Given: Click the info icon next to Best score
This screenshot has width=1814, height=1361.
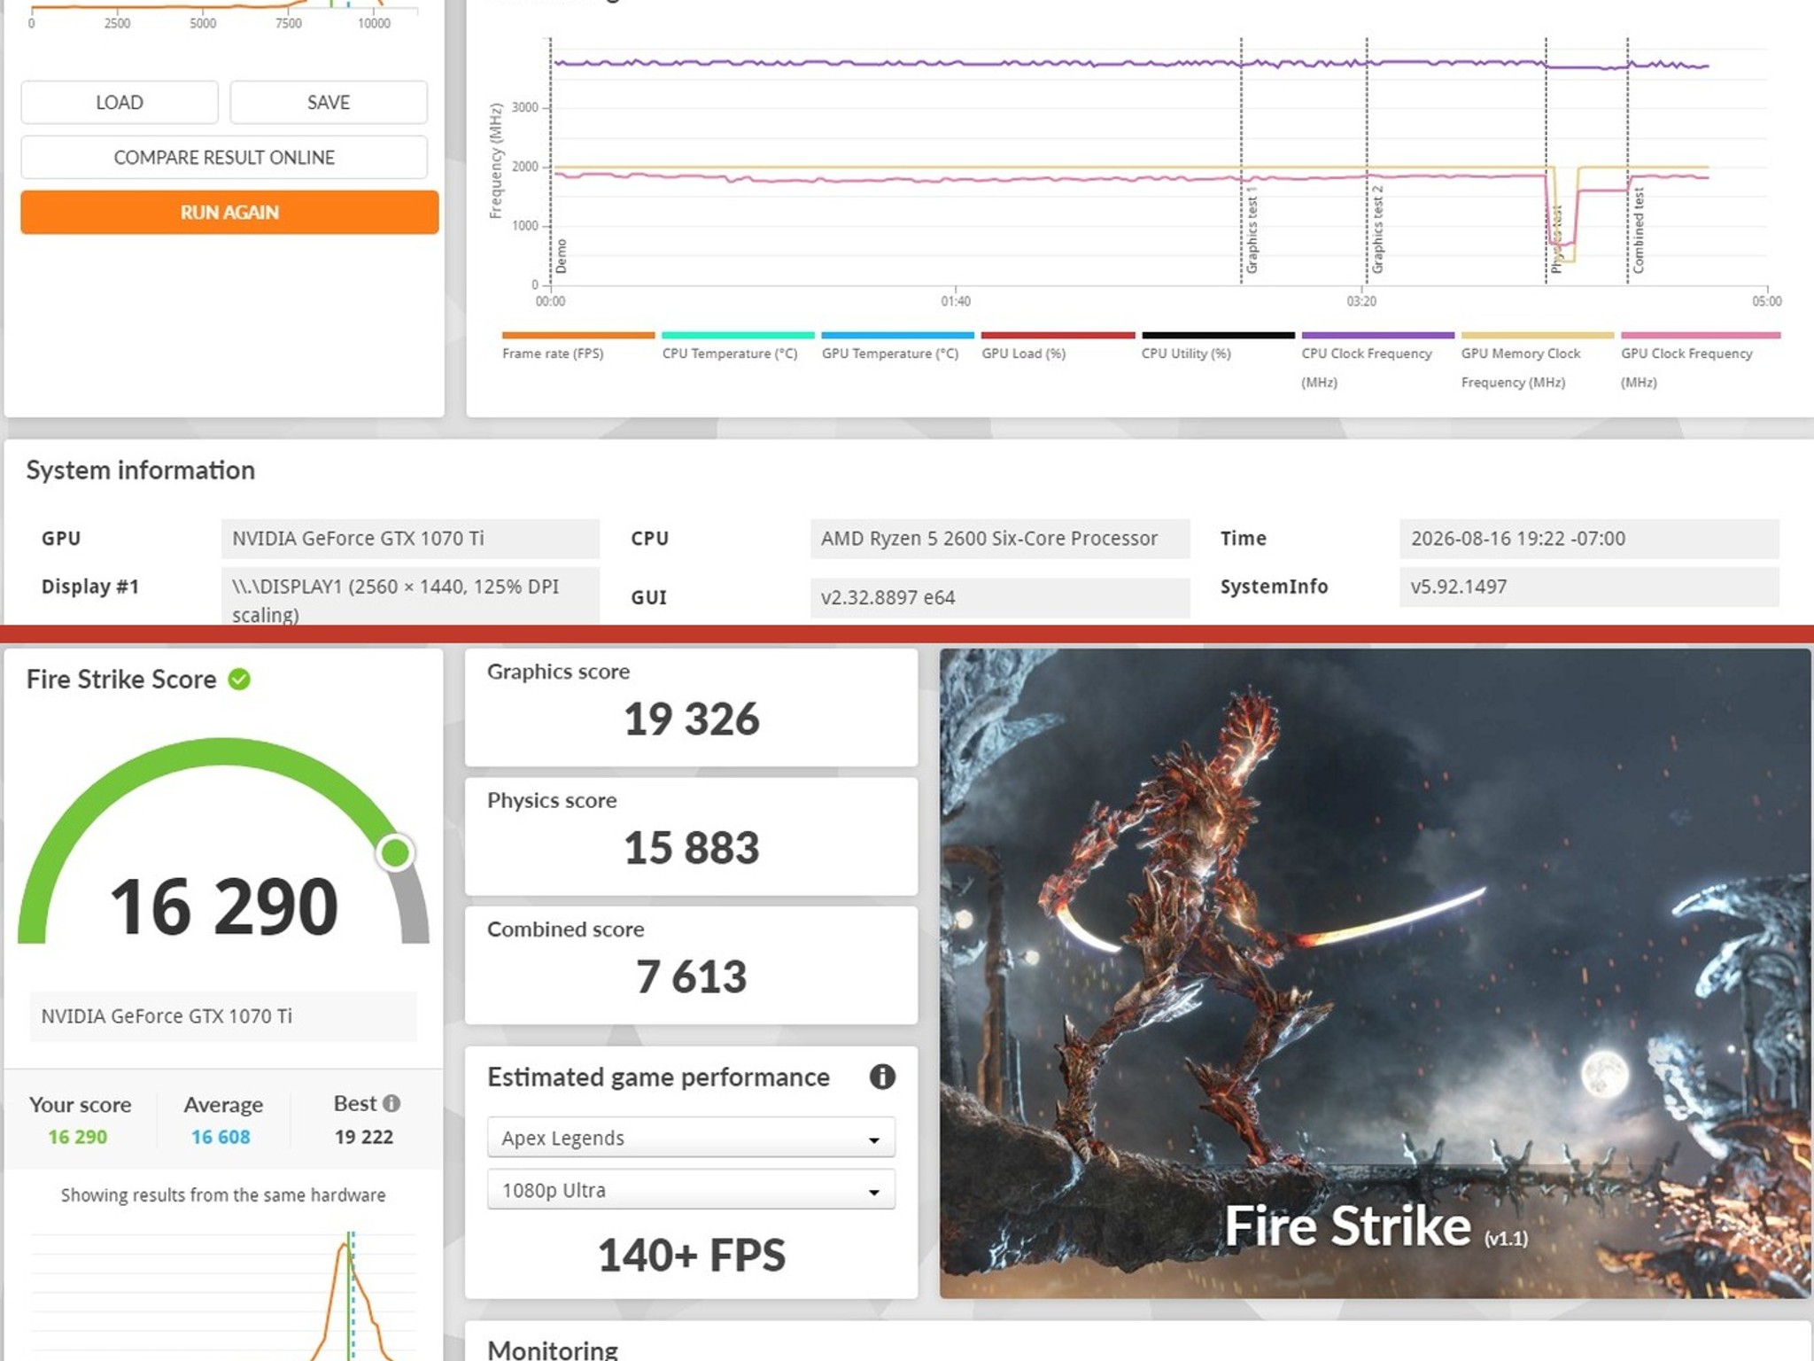Looking at the screenshot, I should tap(391, 1103).
